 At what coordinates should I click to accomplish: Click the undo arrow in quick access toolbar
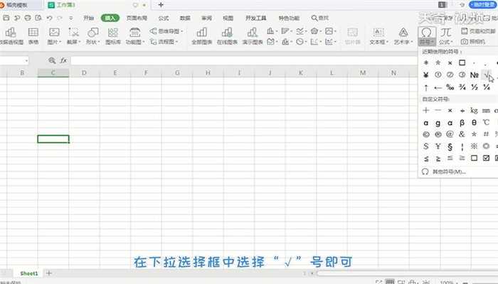click(x=49, y=18)
